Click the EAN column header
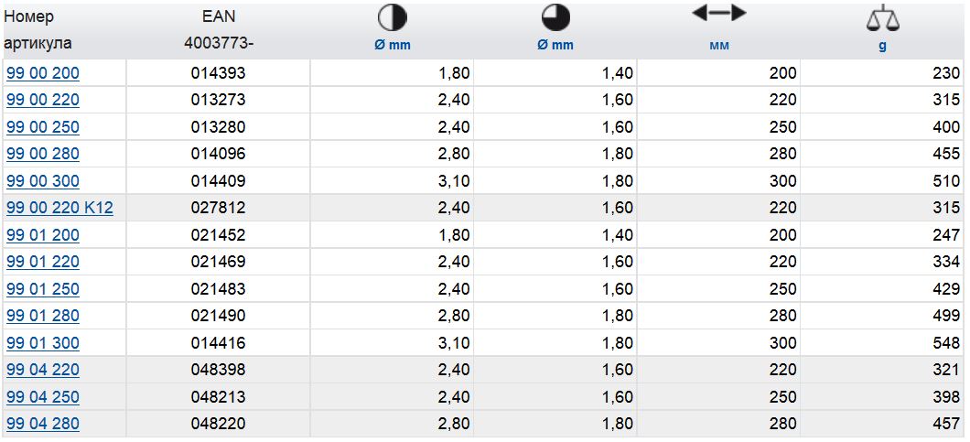This screenshot has width=970, height=442. coord(218,17)
